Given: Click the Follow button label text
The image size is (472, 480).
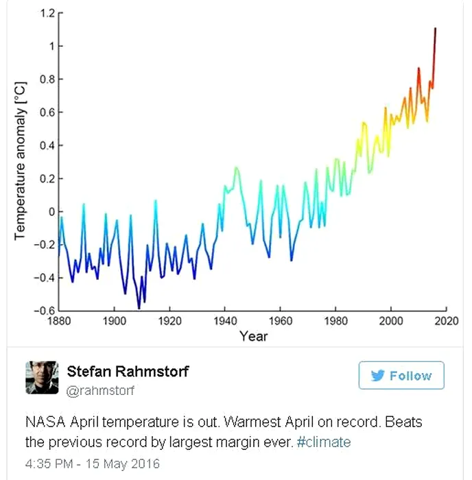Looking at the screenshot, I should [410, 376].
